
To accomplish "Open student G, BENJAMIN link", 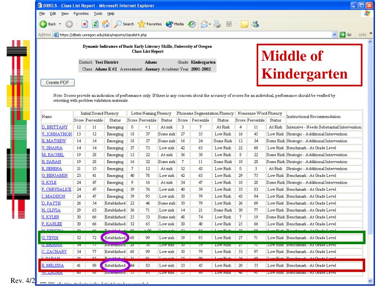I will pos(54,176).
